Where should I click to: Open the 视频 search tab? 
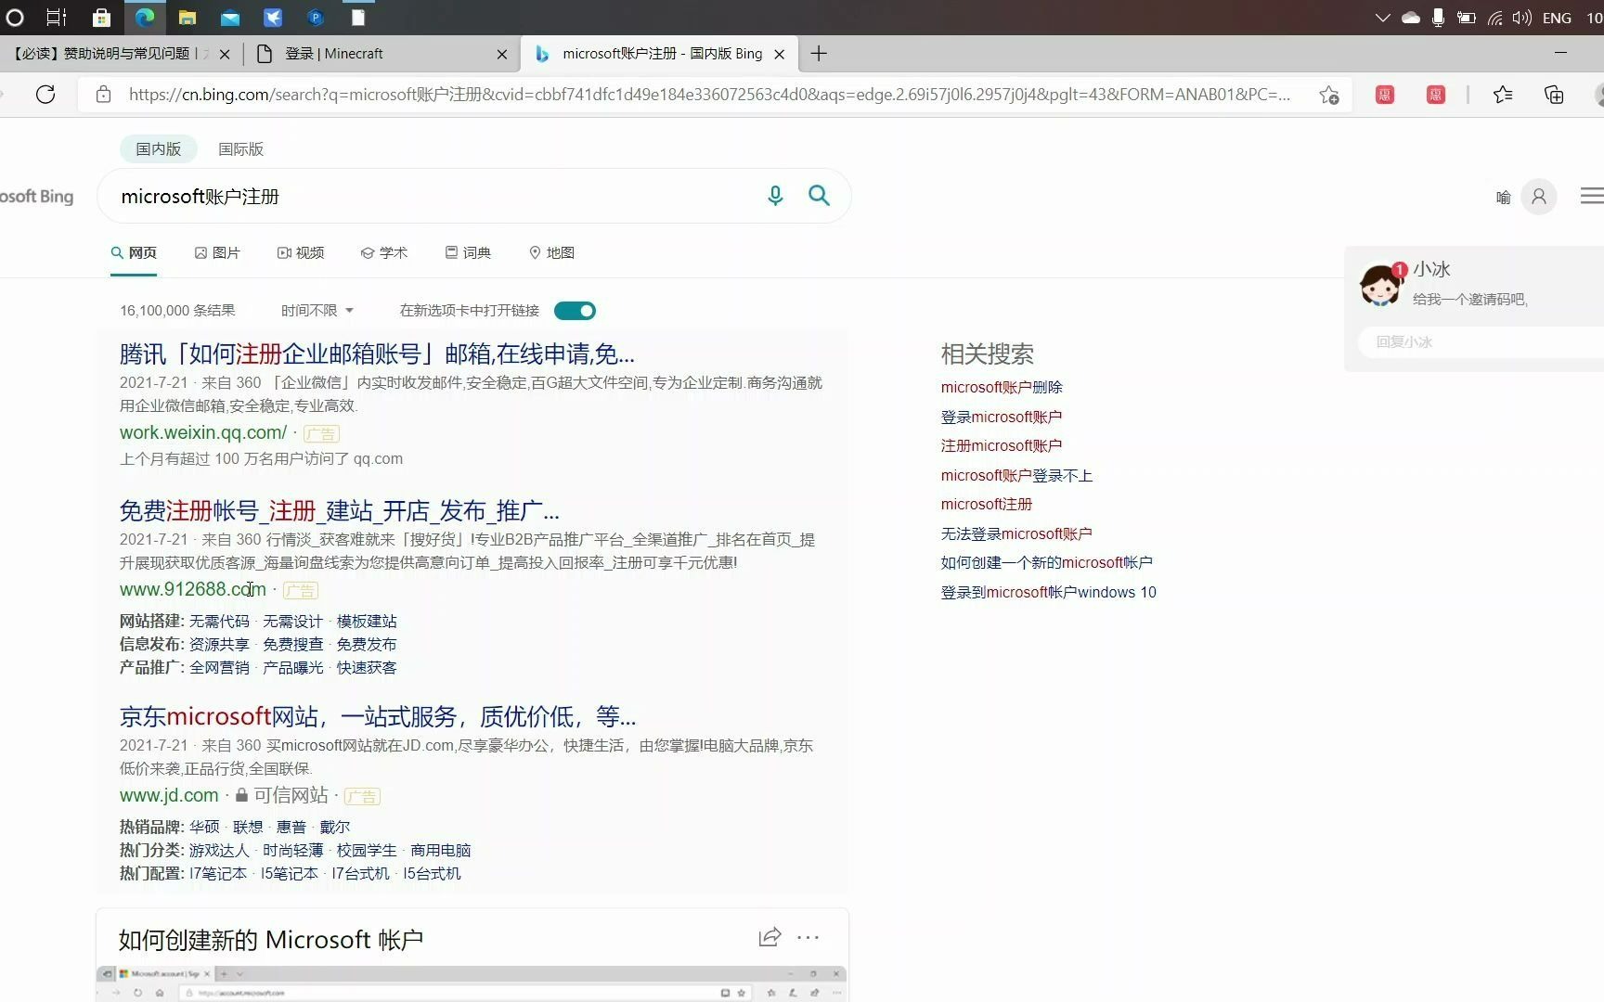click(301, 252)
